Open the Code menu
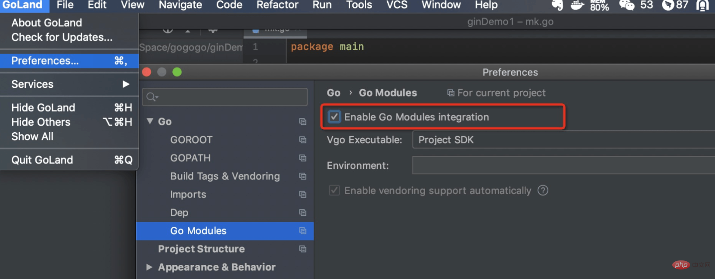Image resolution: width=715 pixels, height=279 pixels. click(229, 5)
